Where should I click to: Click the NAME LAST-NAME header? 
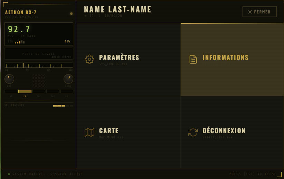tap(117, 9)
